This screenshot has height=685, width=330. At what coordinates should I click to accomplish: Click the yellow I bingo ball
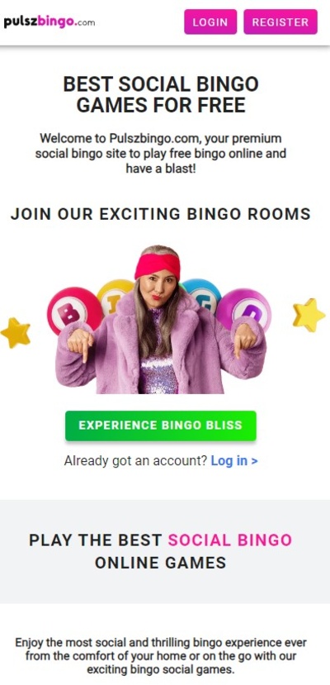pyautogui.click(x=114, y=296)
